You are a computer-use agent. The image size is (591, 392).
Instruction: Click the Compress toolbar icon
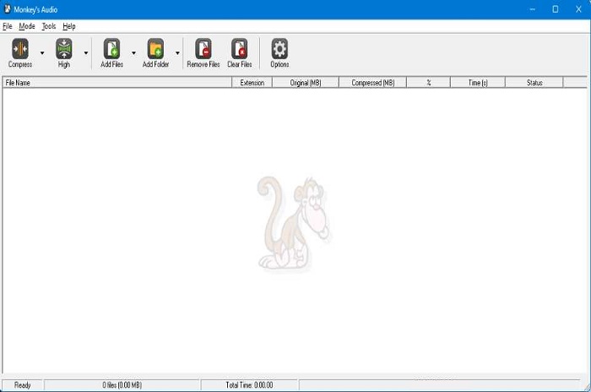[19, 49]
